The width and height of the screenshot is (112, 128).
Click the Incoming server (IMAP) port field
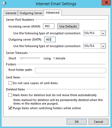49,26
